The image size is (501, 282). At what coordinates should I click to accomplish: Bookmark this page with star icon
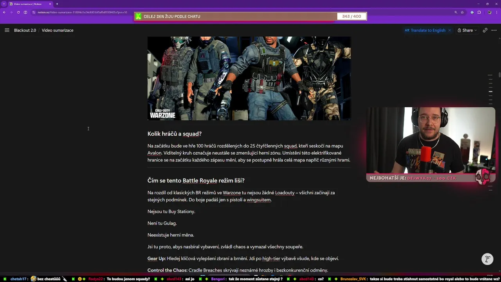[462, 12]
